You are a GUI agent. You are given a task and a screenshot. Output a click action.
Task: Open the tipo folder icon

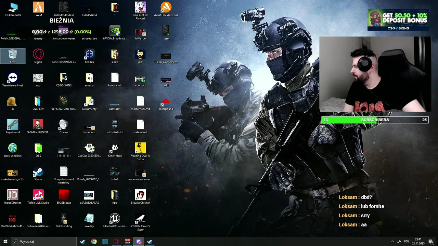115,197
